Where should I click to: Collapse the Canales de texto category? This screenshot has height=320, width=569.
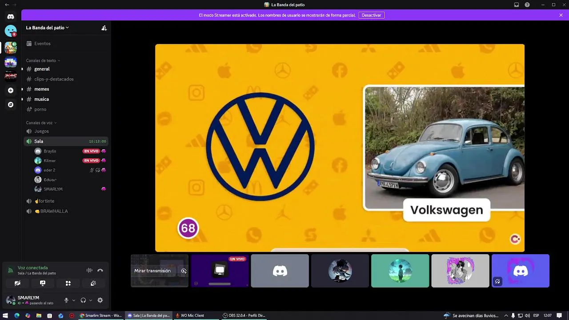pos(43,60)
